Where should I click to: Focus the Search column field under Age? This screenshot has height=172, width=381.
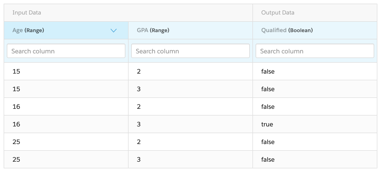66,51
